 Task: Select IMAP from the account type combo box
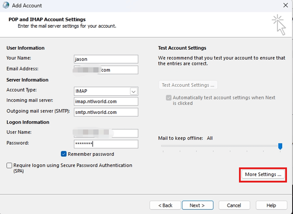click(x=102, y=91)
